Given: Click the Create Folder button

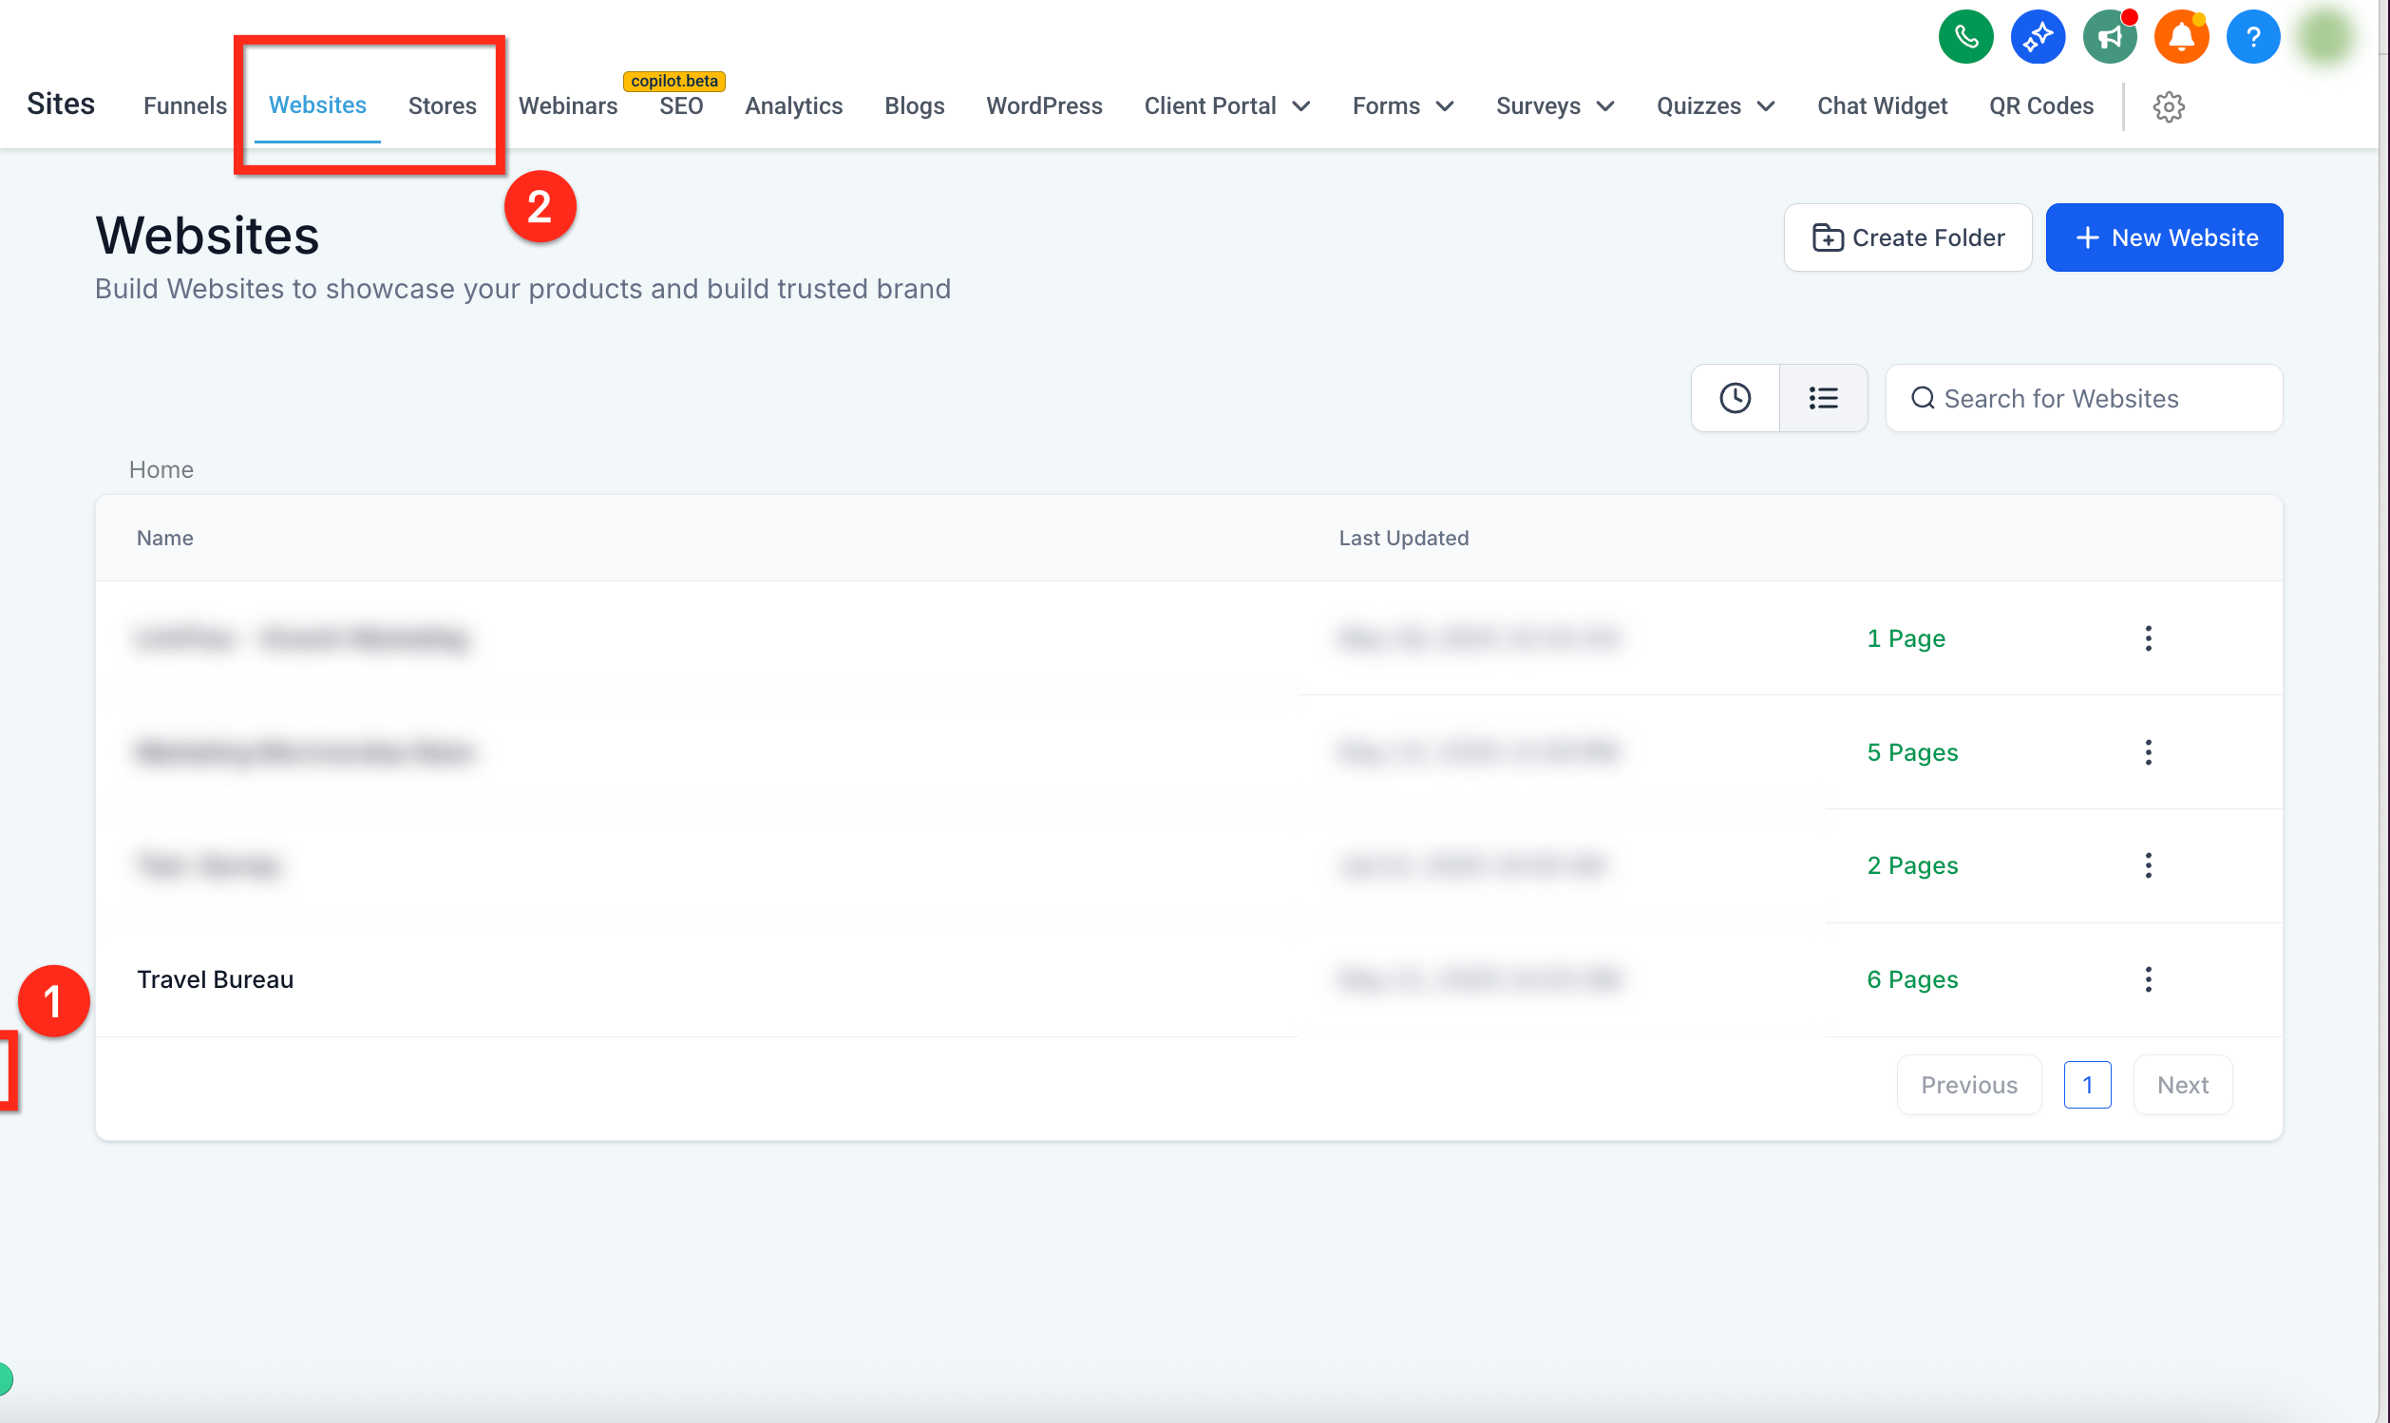Looking at the screenshot, I should point(1907,237).
